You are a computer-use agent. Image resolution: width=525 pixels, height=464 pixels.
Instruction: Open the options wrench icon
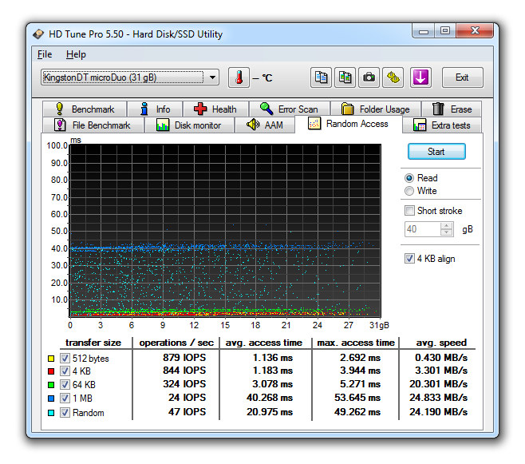pos(393,77)
